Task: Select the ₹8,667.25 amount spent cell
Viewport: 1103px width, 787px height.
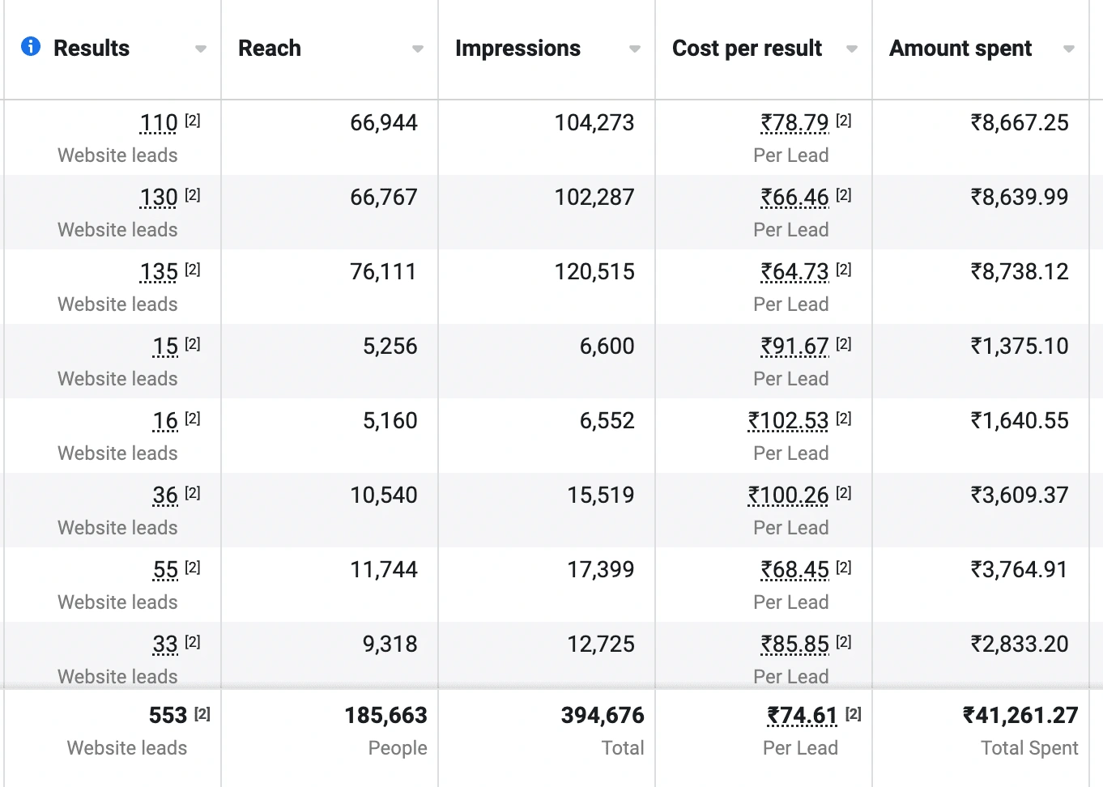Action: click(x=1020, y=123)
